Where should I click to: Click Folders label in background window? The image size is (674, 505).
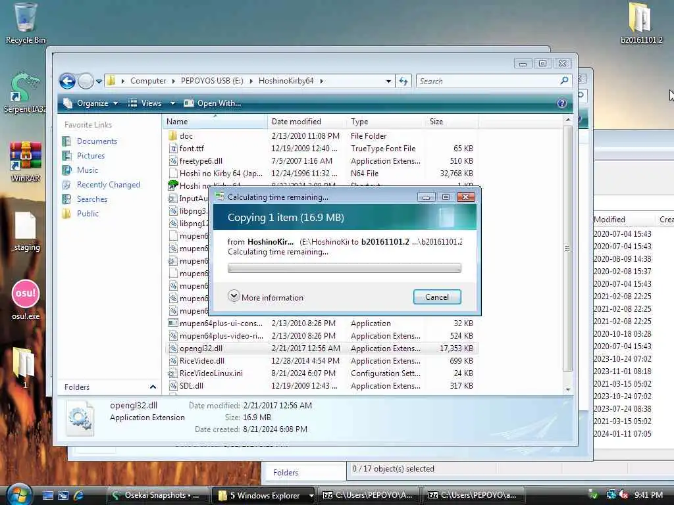(286, 472)
